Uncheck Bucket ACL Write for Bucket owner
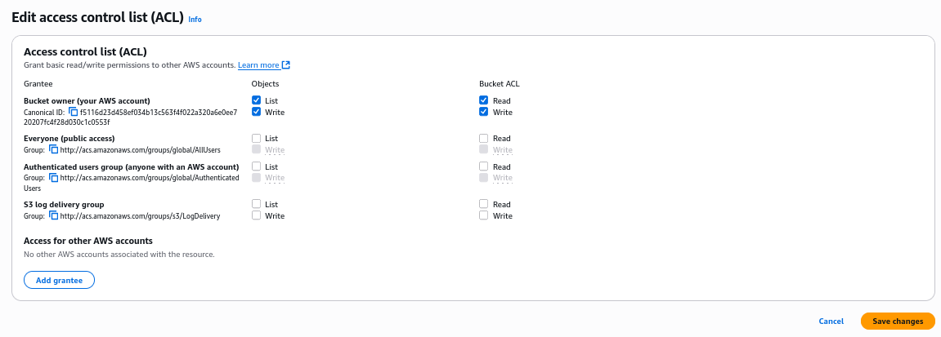 484,112
